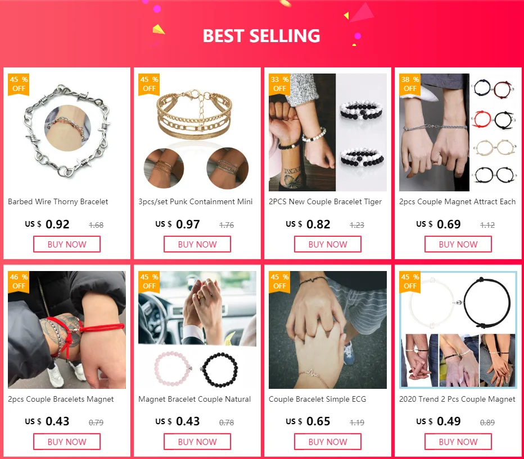The image size is (524, 459).
Task: Open the ECG bracelet holding hands photo
Action: point(327,330)
